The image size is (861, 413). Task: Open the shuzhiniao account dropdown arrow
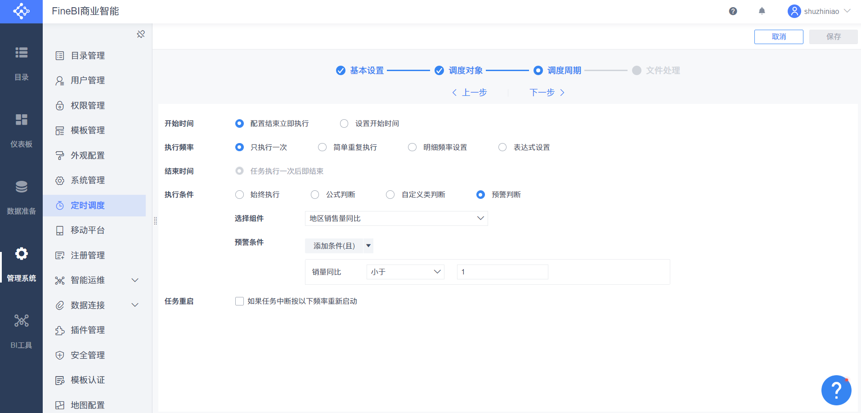point(848,11)
